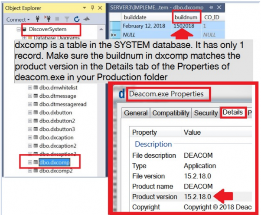This screenshot has height=215, width=261.
Task: Click the Filter funnel icon
Action: [x=67, y=19]
